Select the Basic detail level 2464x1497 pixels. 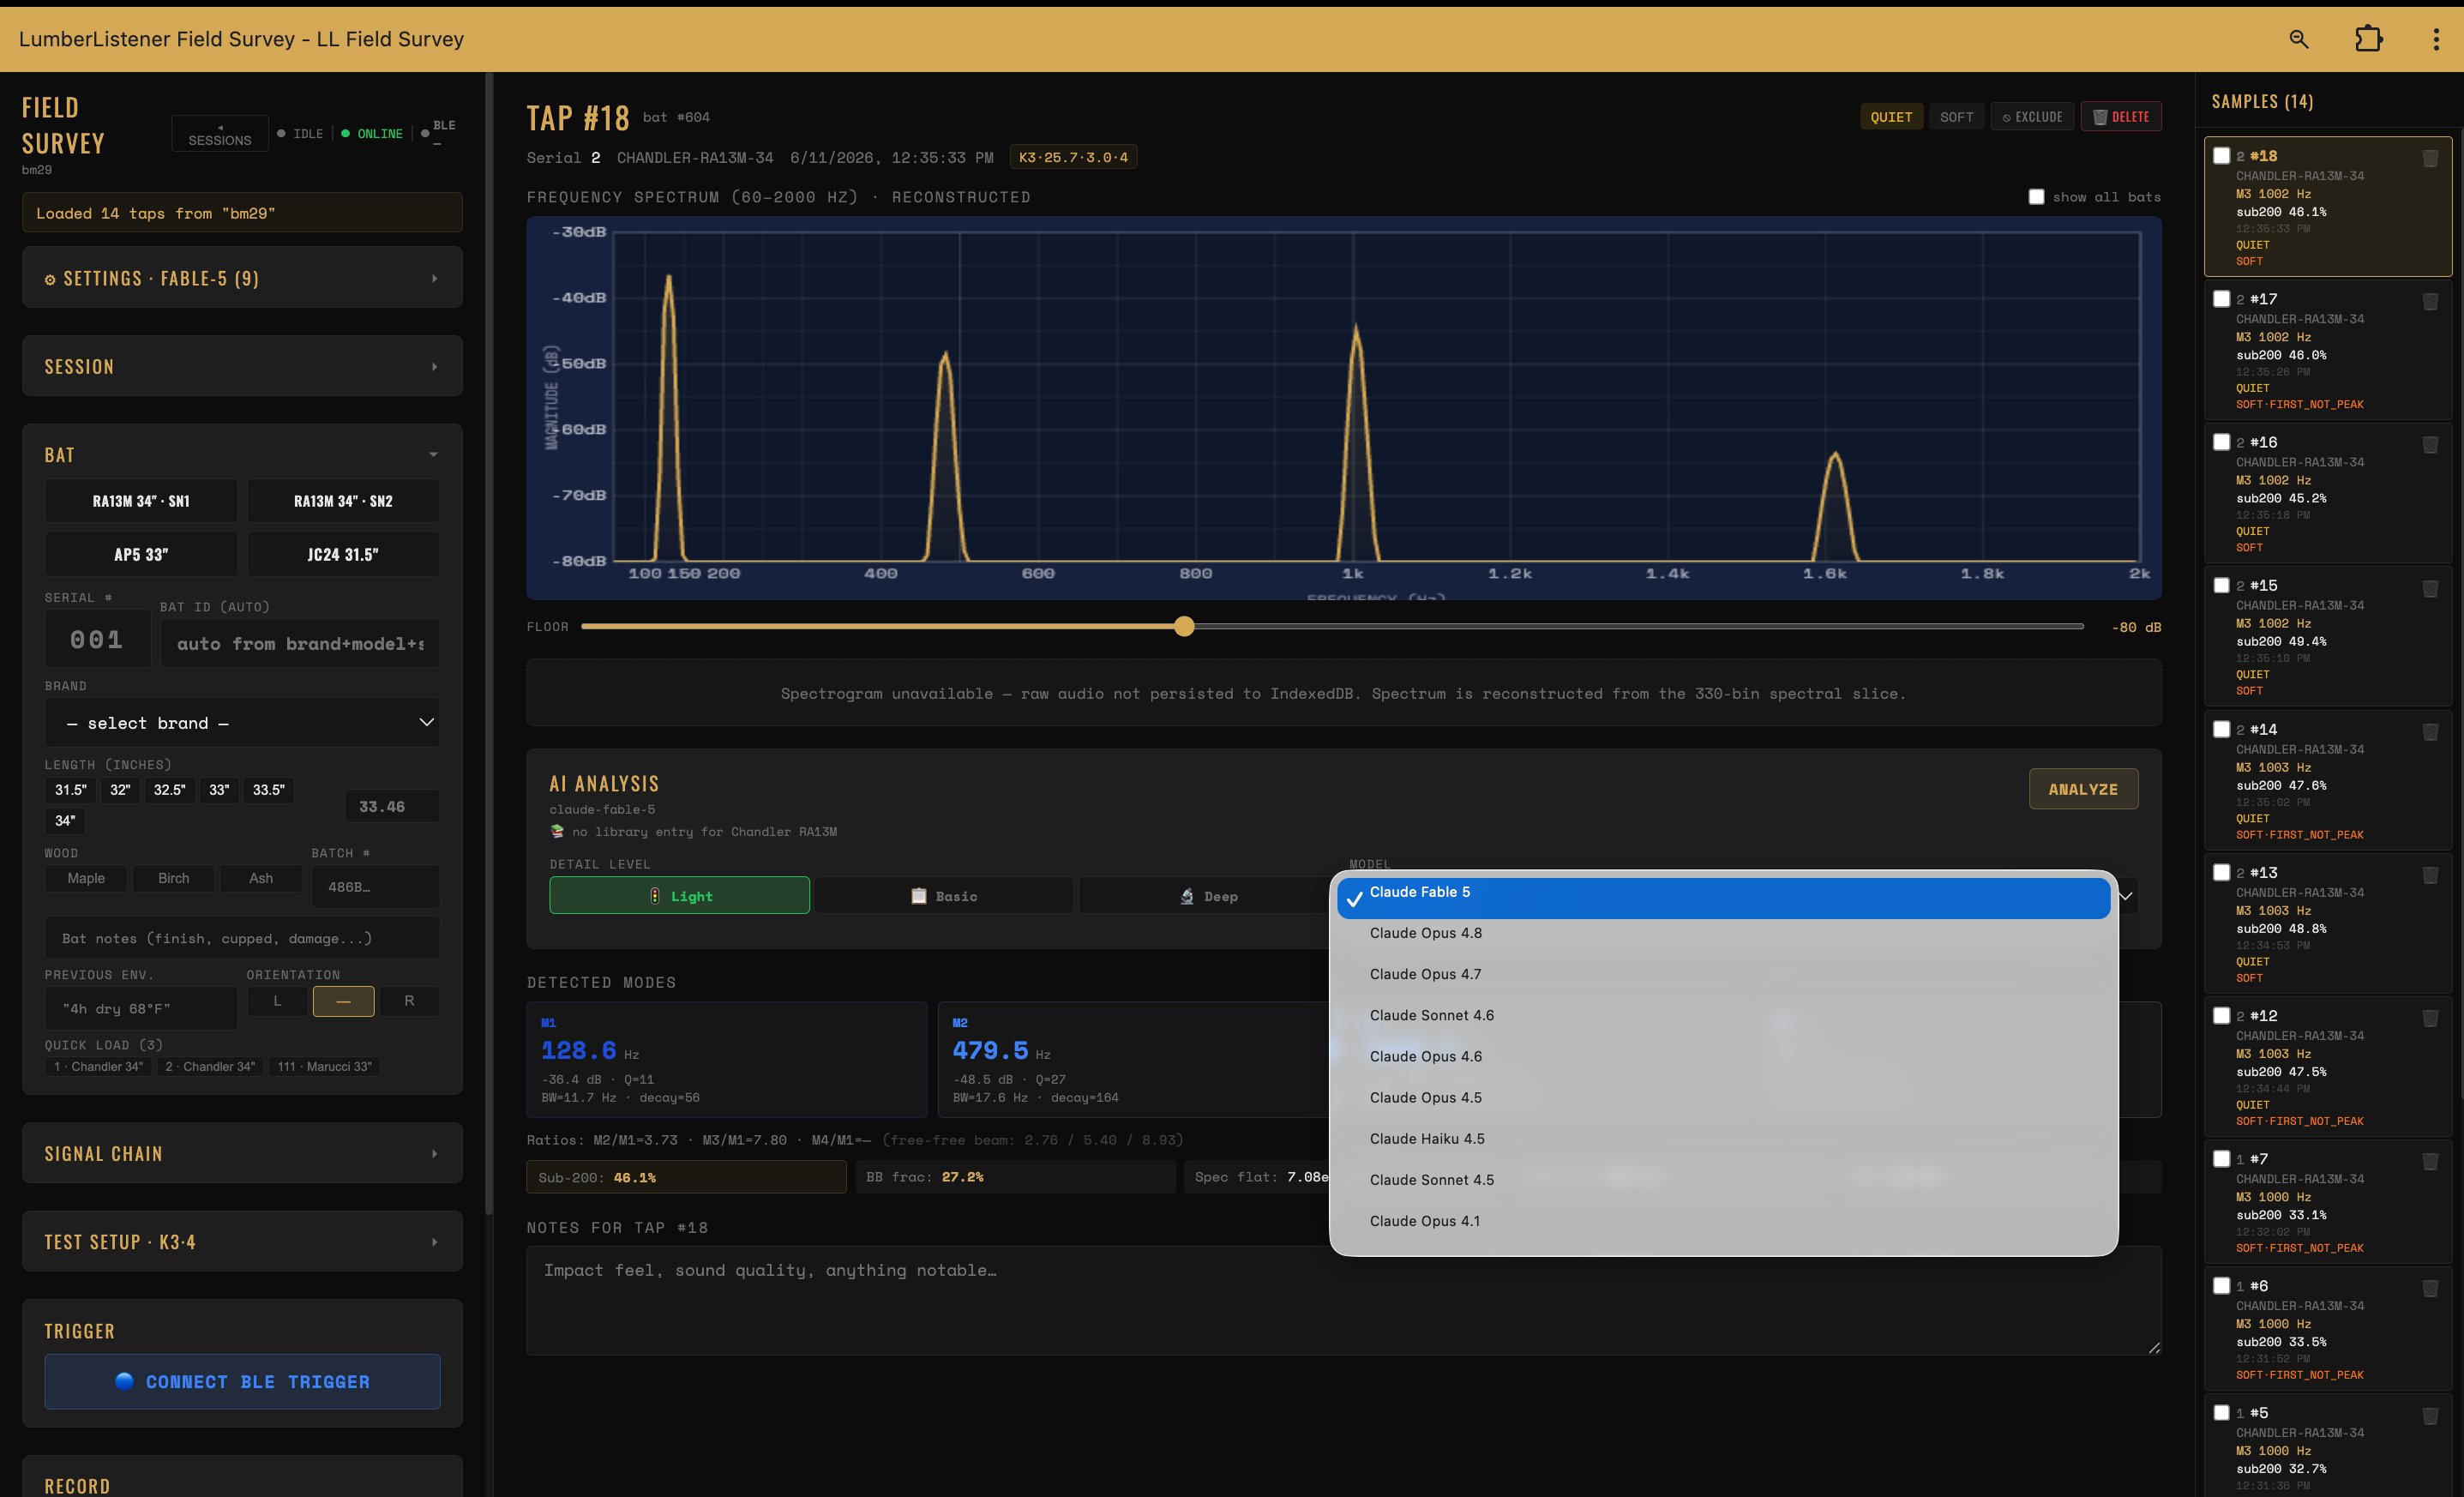pyautogui.click(x=944, y=896)
